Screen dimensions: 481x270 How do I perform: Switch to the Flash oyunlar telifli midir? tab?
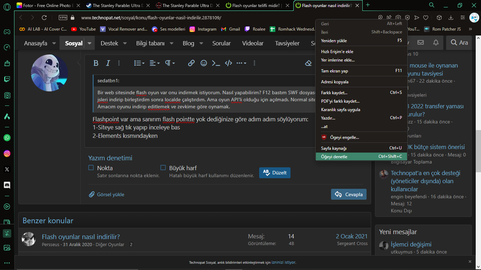(x=258, y=6)
